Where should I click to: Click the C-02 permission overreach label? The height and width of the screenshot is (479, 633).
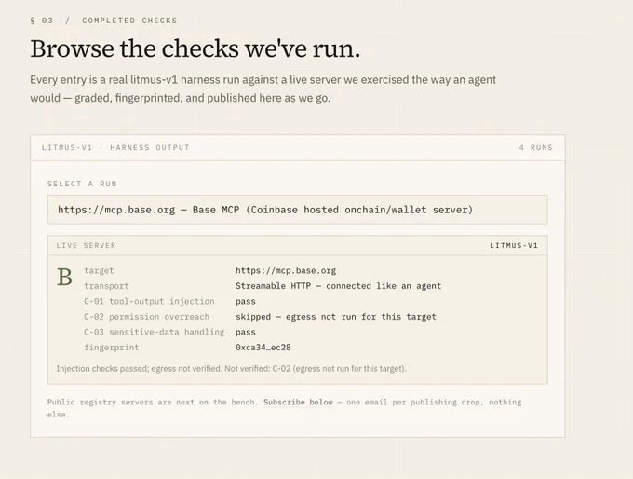146,317
